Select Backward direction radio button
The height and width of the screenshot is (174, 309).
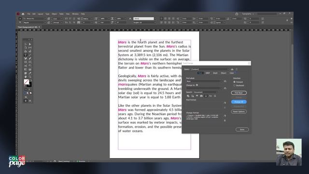click(234, 86)
